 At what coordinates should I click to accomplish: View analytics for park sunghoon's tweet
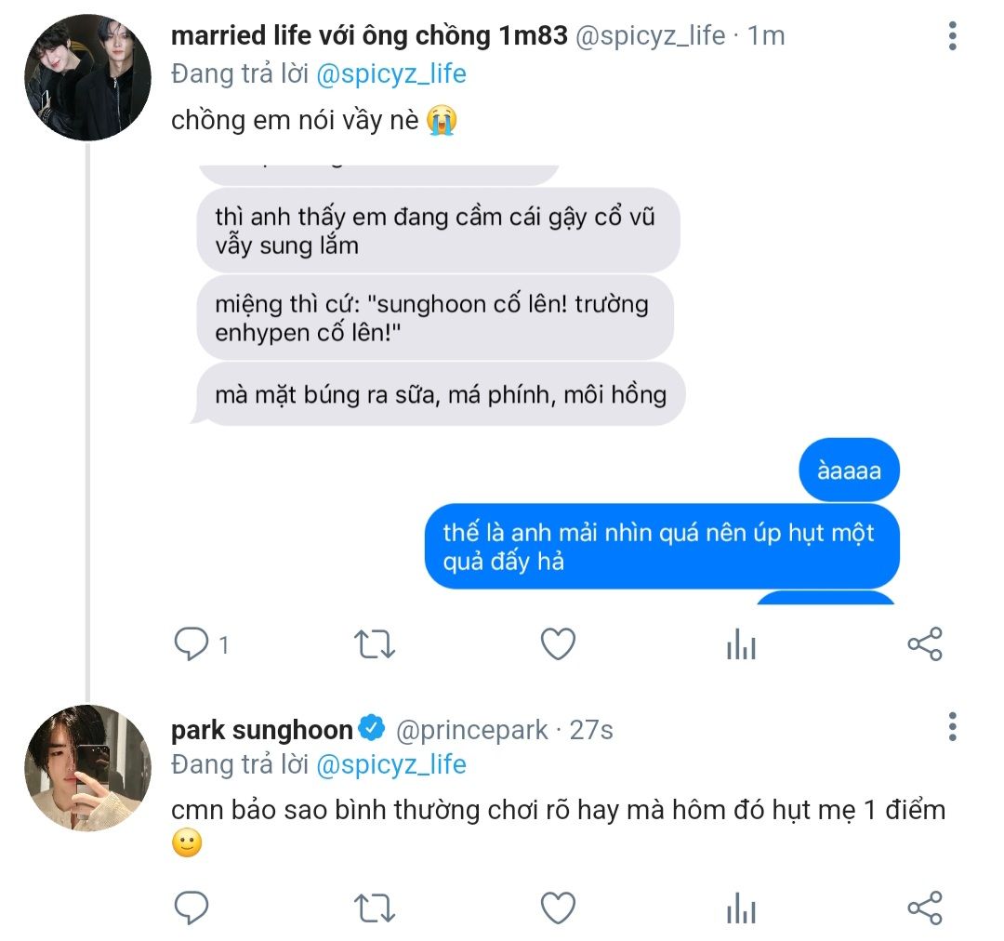pyautogui.click(x=741, y=908)
